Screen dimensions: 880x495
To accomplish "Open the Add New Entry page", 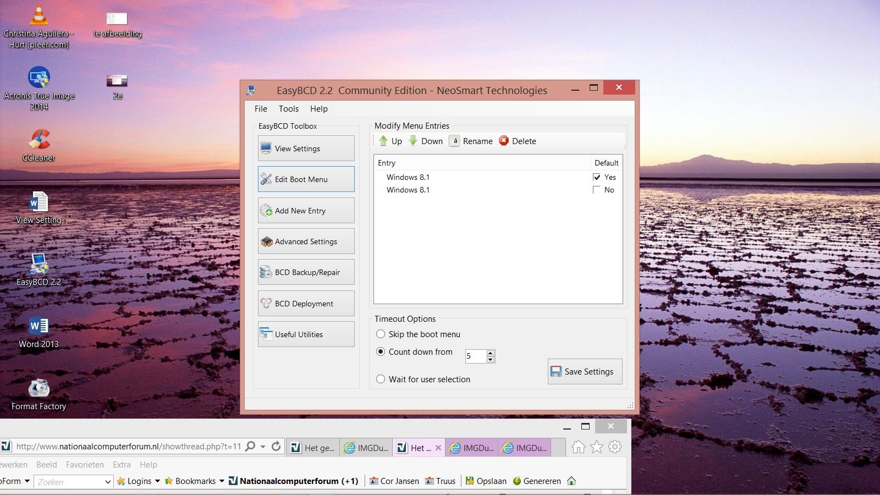I will 306,211.
